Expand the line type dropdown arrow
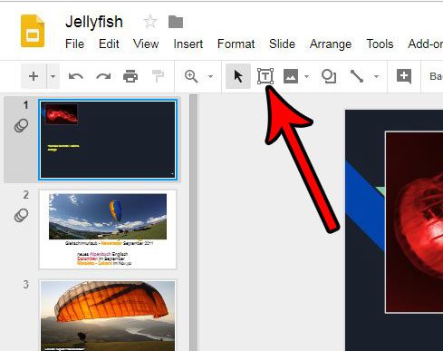Viewport: 443px width, 351px height. [376, 76]
